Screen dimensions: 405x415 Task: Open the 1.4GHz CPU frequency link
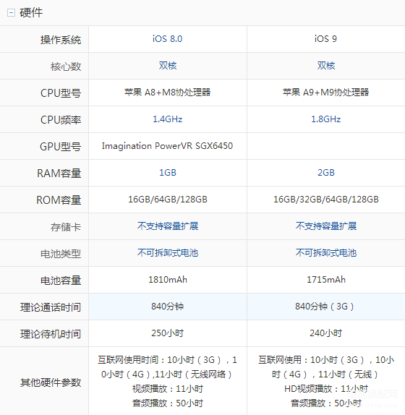[168, 119]
